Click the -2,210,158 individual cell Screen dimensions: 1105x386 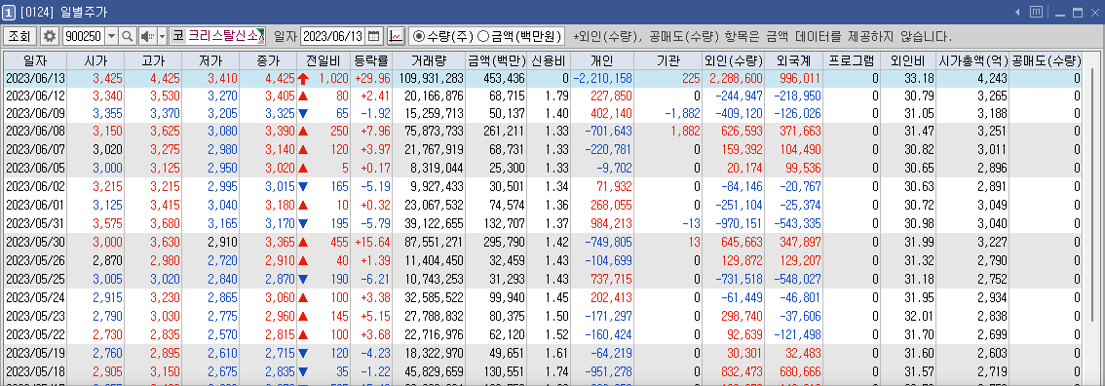pos(602,77)
